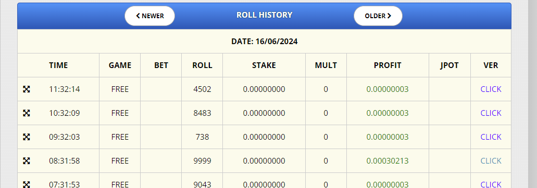The image size is (537, 188).
Task: Select roll value 4502
Action: 203,89
